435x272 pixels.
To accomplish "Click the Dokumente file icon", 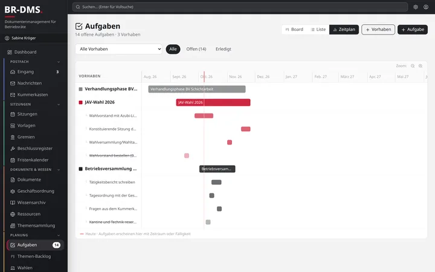I will [x=13, y=180].
